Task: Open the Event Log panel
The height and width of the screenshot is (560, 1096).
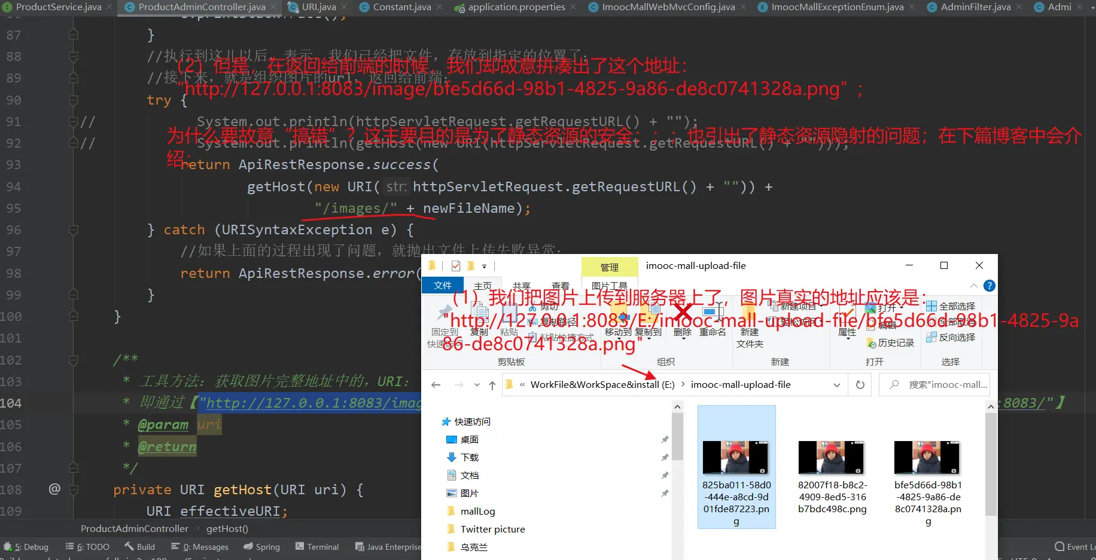Action: [x=1074, y=547]
